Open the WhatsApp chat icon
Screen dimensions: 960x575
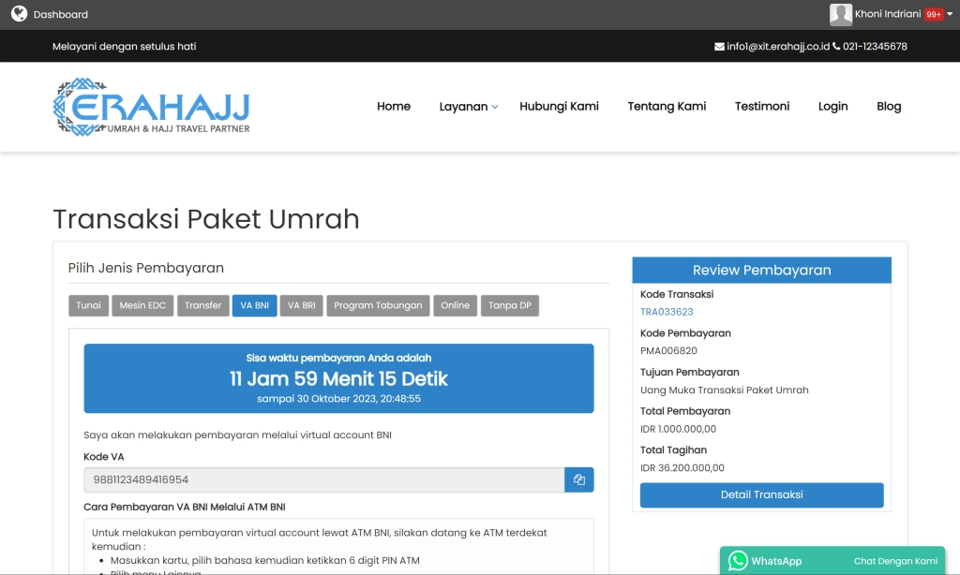point(737,560)
